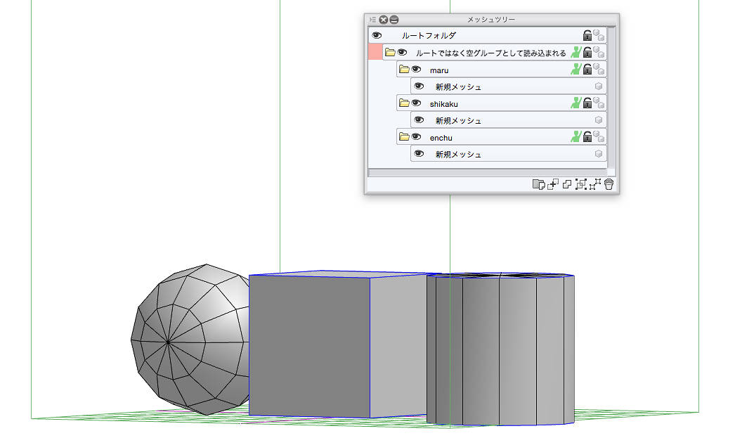Click the trash bucket delete icon
Viewport: 735px width, 438px height.
609,184
